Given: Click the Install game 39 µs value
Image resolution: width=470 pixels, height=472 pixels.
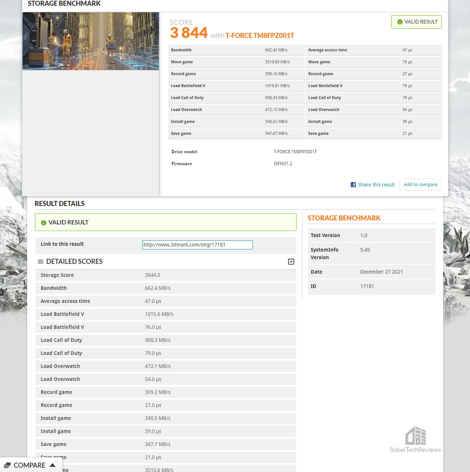Looking at the screenshot, I should coord(407,122).
